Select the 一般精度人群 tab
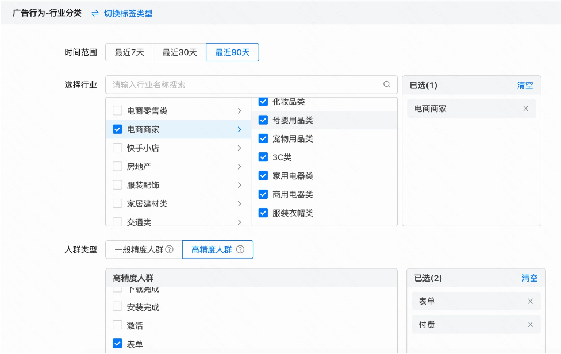The image size is (561, 354). (140, 249)
